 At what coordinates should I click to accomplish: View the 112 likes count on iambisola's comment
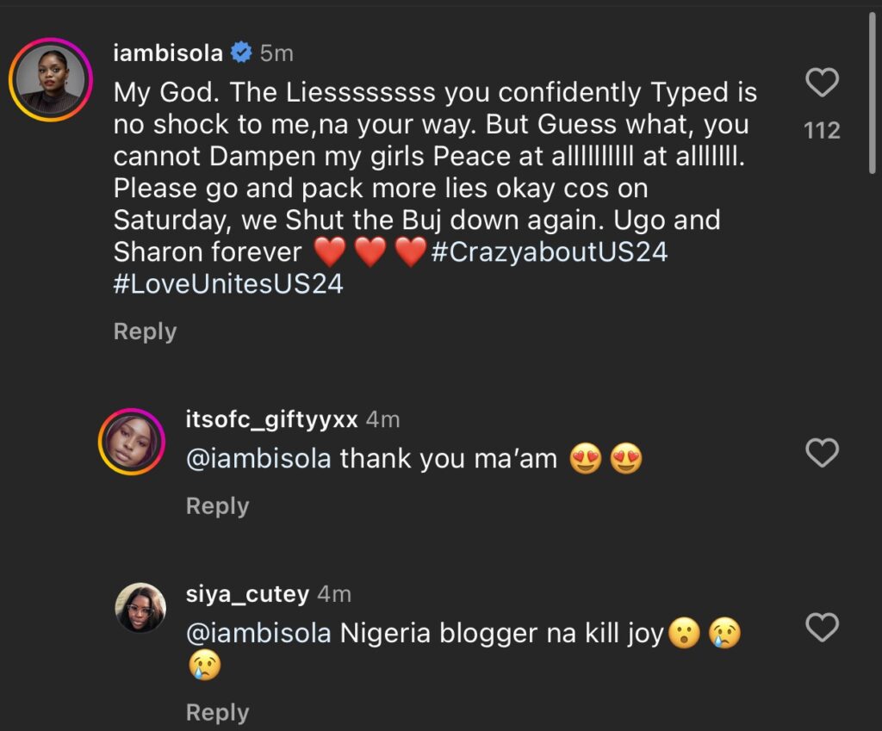click(x=823, y=130)
